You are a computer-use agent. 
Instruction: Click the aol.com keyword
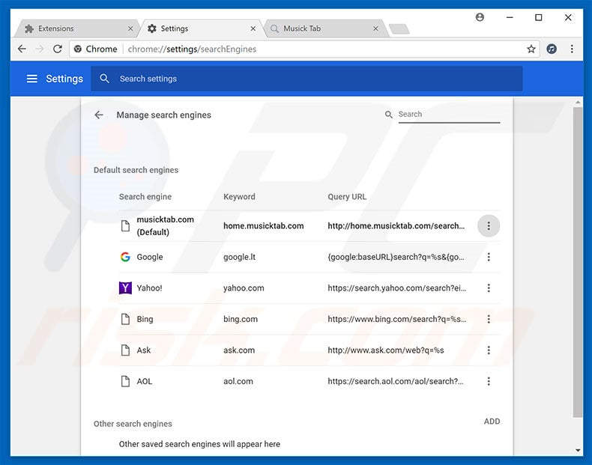tap(238, 381)
